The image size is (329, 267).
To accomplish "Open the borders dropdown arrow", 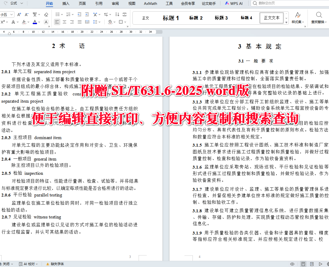I will coord(125,22).
